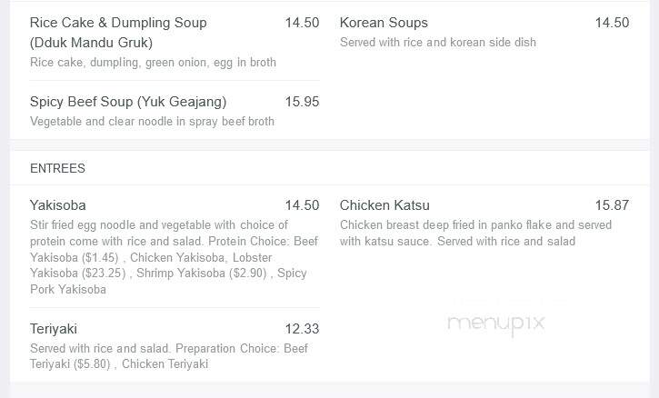Select Rice Cake & Dumpling Soup item
Viewport: 659px width, 398px height.
[x=118, y=33]
